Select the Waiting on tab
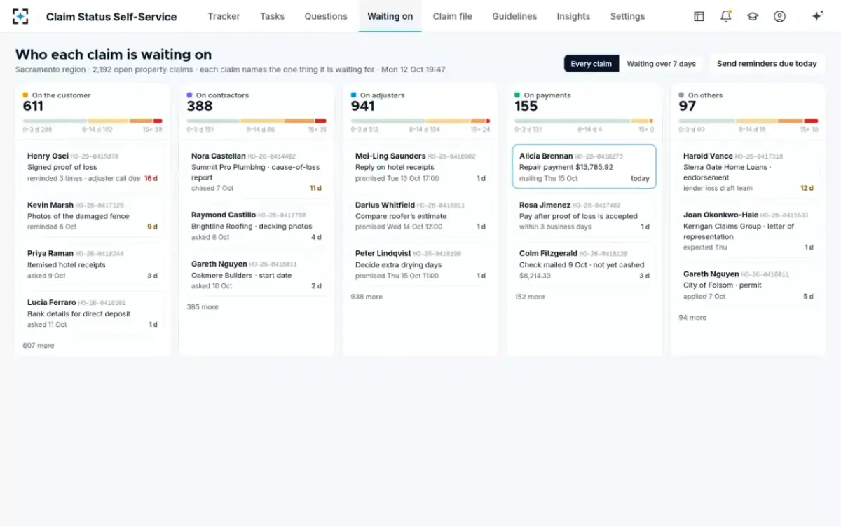 (390, 16)
